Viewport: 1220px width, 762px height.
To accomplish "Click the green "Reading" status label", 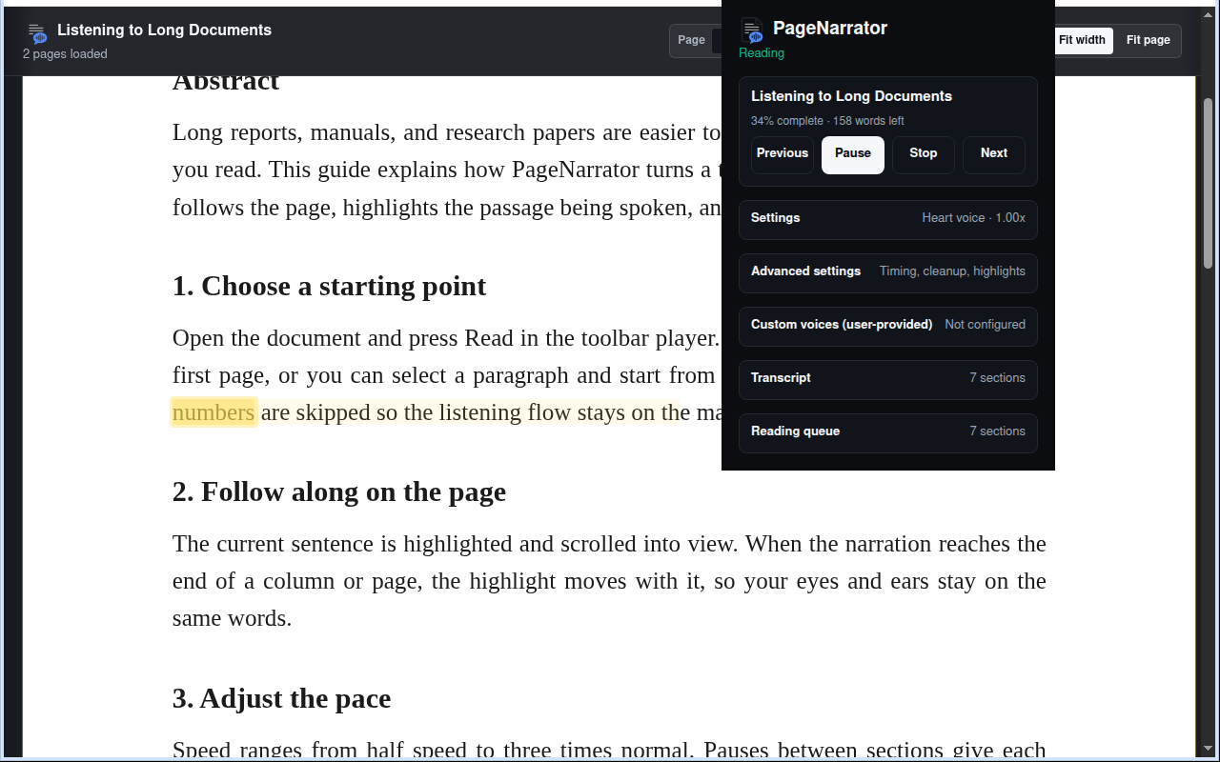I will tap(762, 53).
